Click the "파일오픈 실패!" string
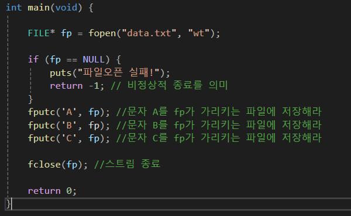 [x=118, y=72]
